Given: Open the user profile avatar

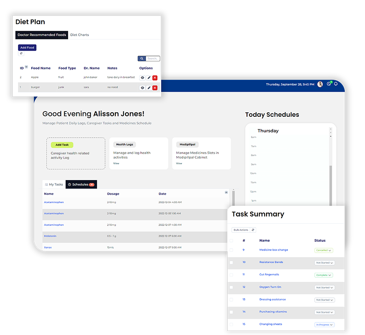Looking at the screenshot, I should coord(320,84).
